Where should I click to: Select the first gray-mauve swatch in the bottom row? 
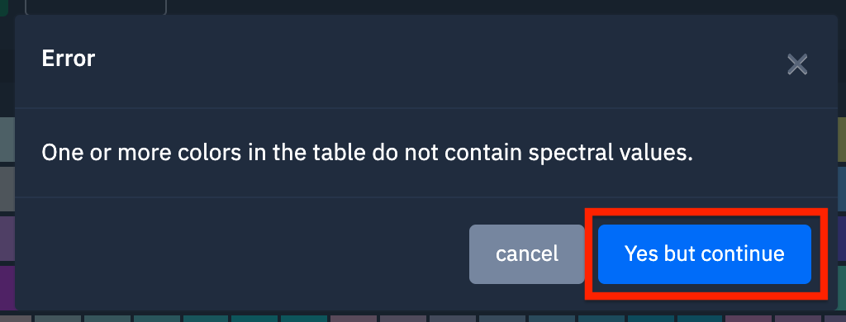tap(15, 319)
